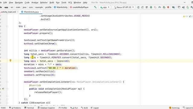Click the app breadcrumb in navigation bar

(x=6, y=7)
